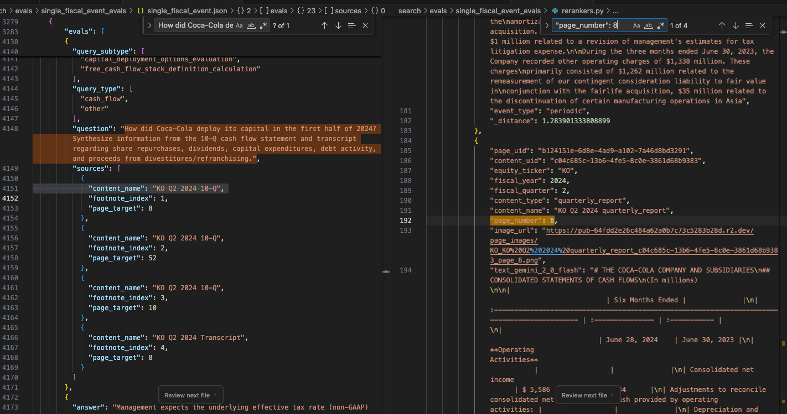
Task: Click line number 4152 in left gutter
Action: tap(10, 198)
